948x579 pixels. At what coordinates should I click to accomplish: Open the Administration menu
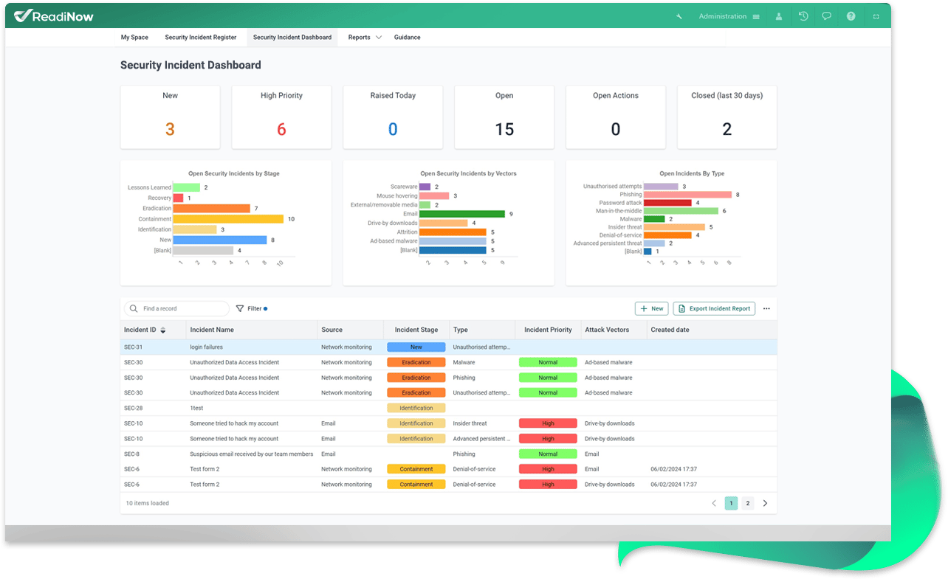(x=729, y=16)
